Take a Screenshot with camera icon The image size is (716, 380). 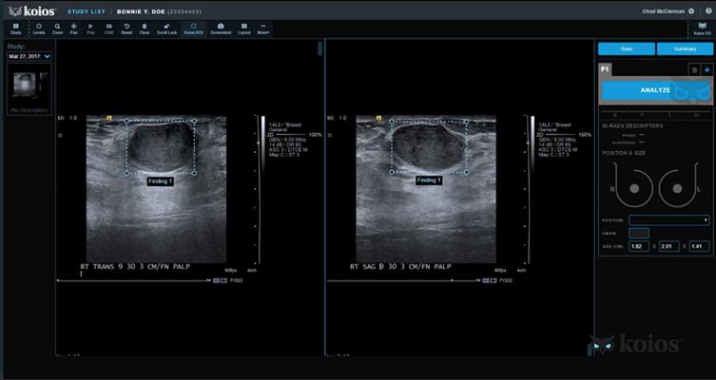[x=221, y=28]
